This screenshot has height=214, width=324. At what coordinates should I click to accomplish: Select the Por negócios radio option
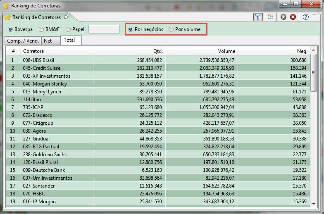[x=131, y=29]
